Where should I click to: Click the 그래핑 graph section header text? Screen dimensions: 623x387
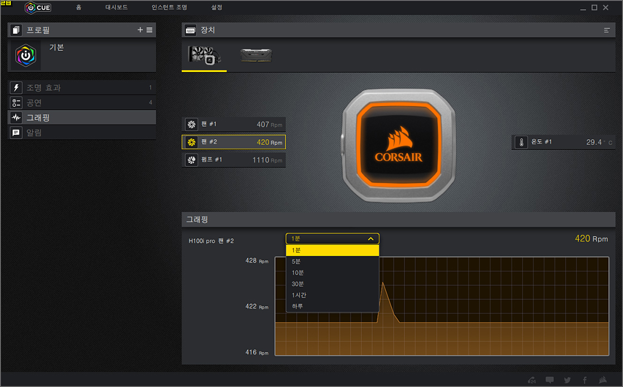[x=197, y=220]
